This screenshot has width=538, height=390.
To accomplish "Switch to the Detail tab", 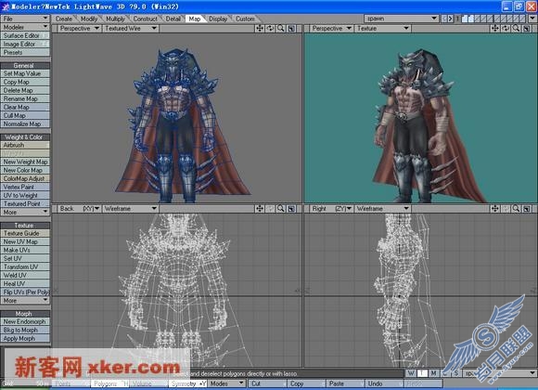I will (x=173, y=19).
